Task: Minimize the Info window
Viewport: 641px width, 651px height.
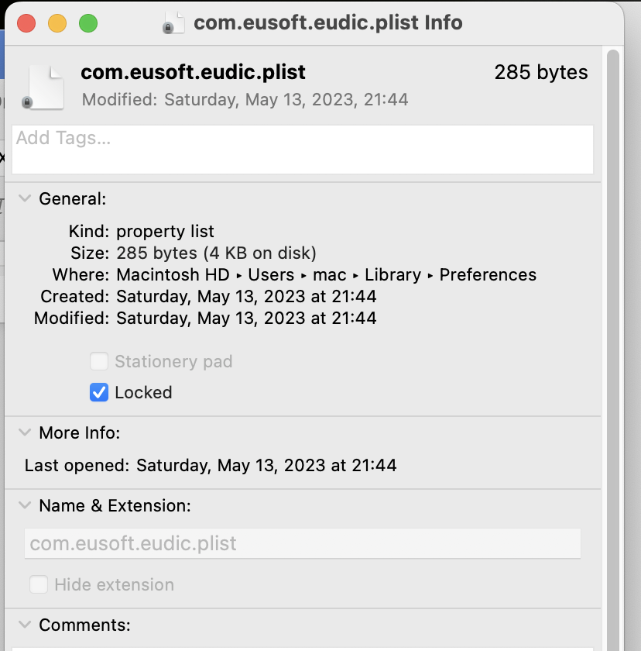Action: coord(57,23)
